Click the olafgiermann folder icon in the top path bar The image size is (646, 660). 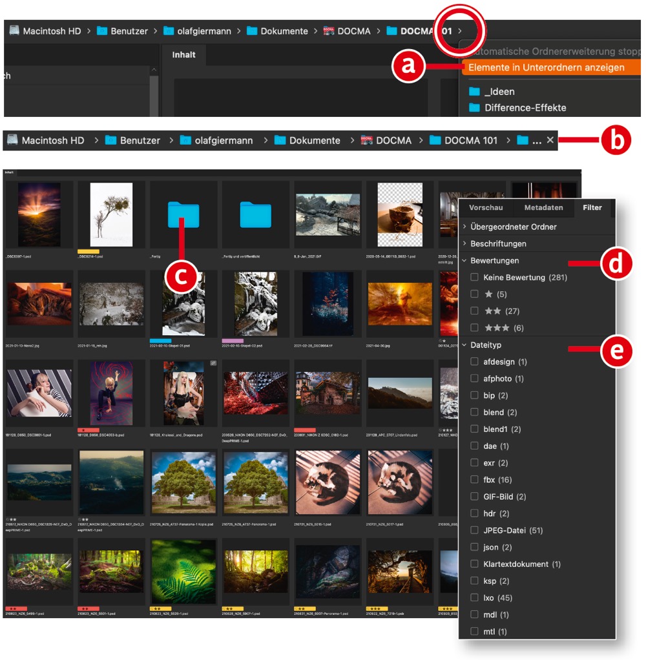[x=169, y=31]
